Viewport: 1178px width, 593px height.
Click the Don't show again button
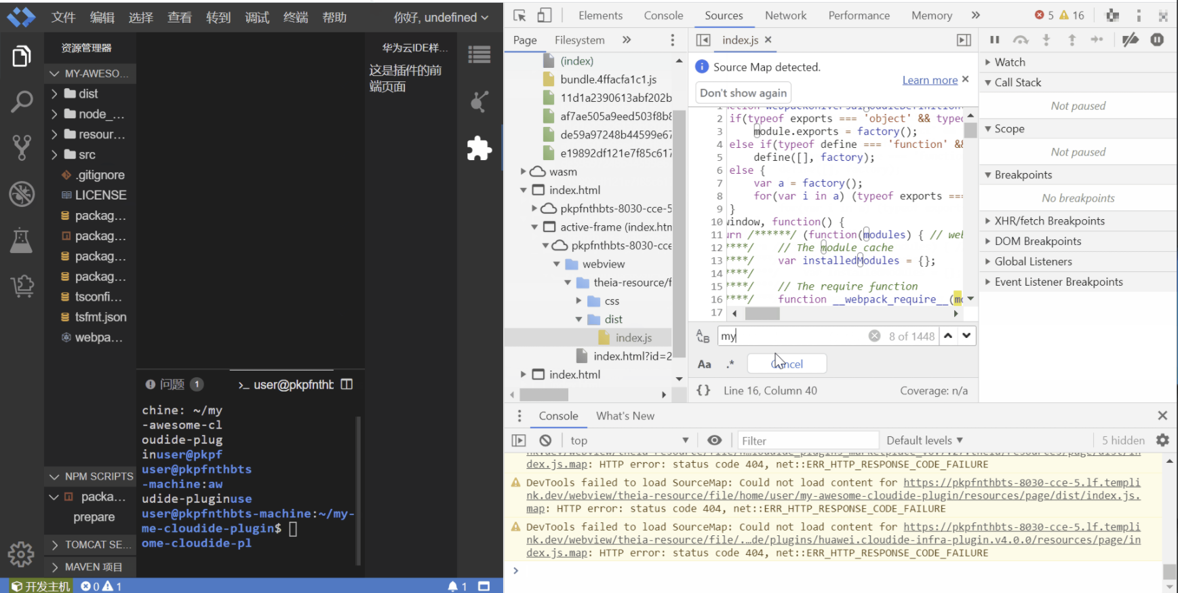tap(743, 93)
